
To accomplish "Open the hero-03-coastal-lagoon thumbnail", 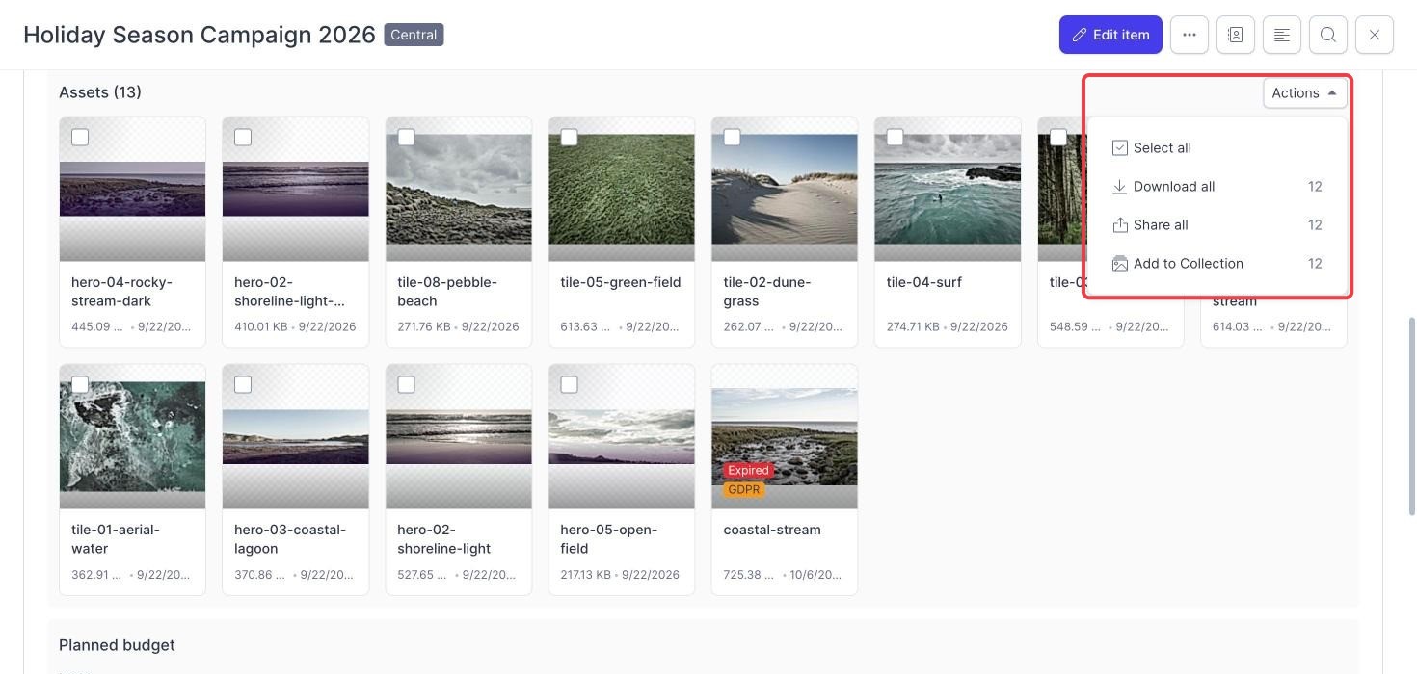I will (296, 437).
